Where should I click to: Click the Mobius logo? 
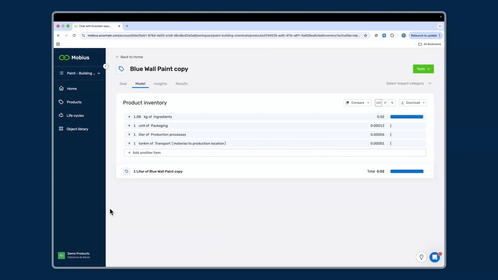74,58
